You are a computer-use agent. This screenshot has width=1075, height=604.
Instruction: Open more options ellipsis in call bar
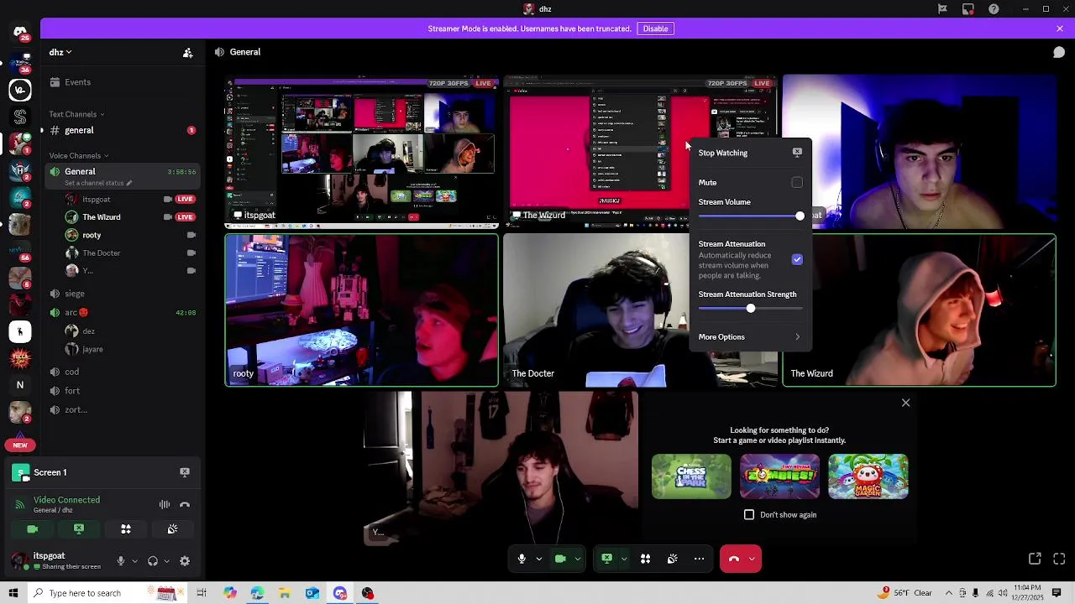pyautogui.click(x=699, y=559)
